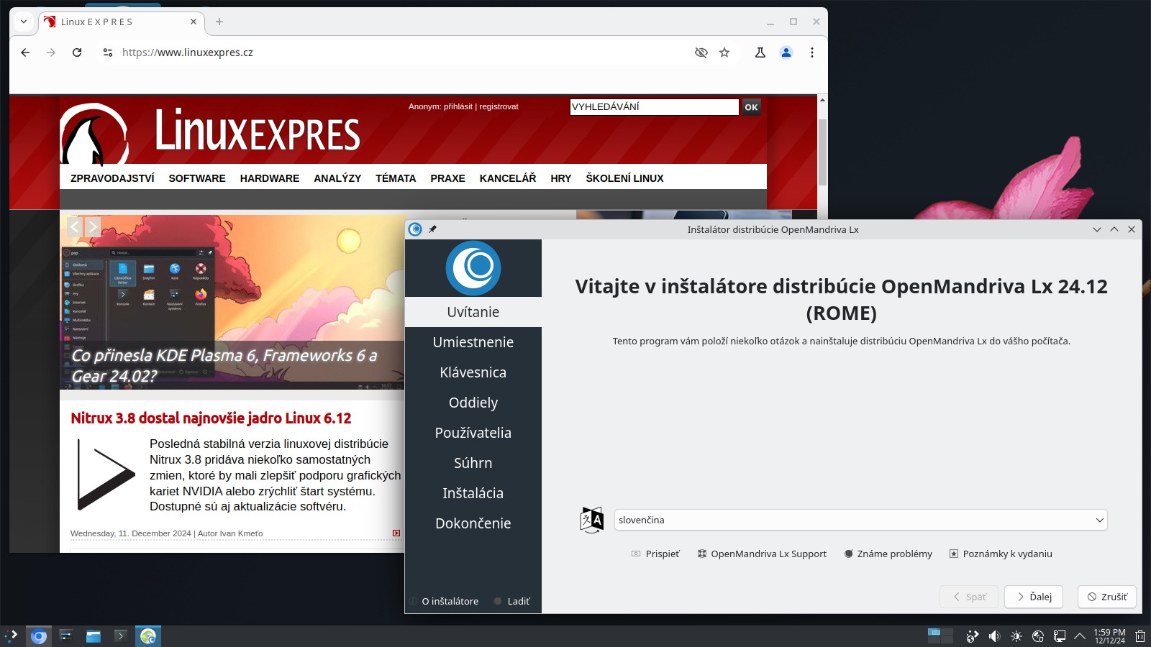
Task: Open the TÉMATA menu item
Action: 396,178
